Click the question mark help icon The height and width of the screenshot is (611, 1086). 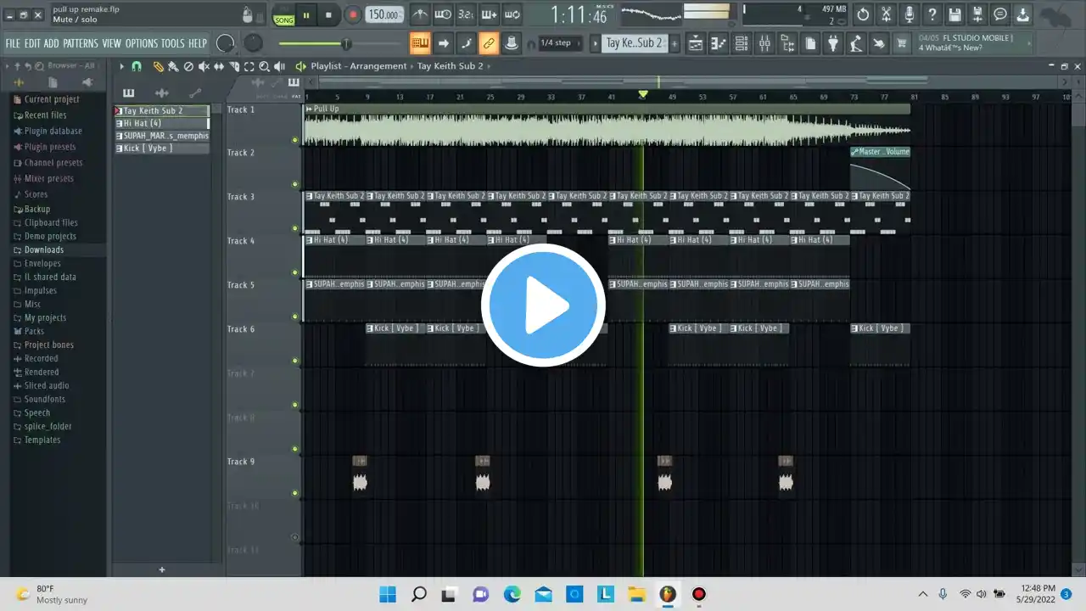click(x=932, y=14)
